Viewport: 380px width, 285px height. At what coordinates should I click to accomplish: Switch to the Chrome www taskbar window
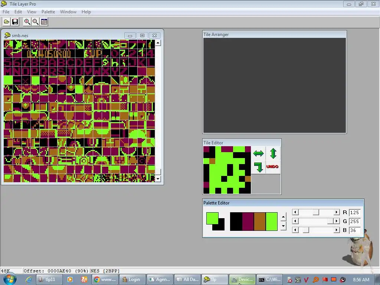(x=105, y=280)
